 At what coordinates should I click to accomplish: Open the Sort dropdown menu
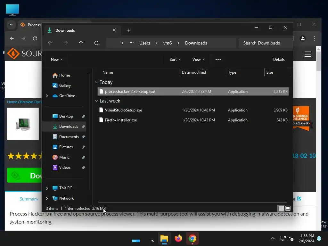(x=175, y=59)
